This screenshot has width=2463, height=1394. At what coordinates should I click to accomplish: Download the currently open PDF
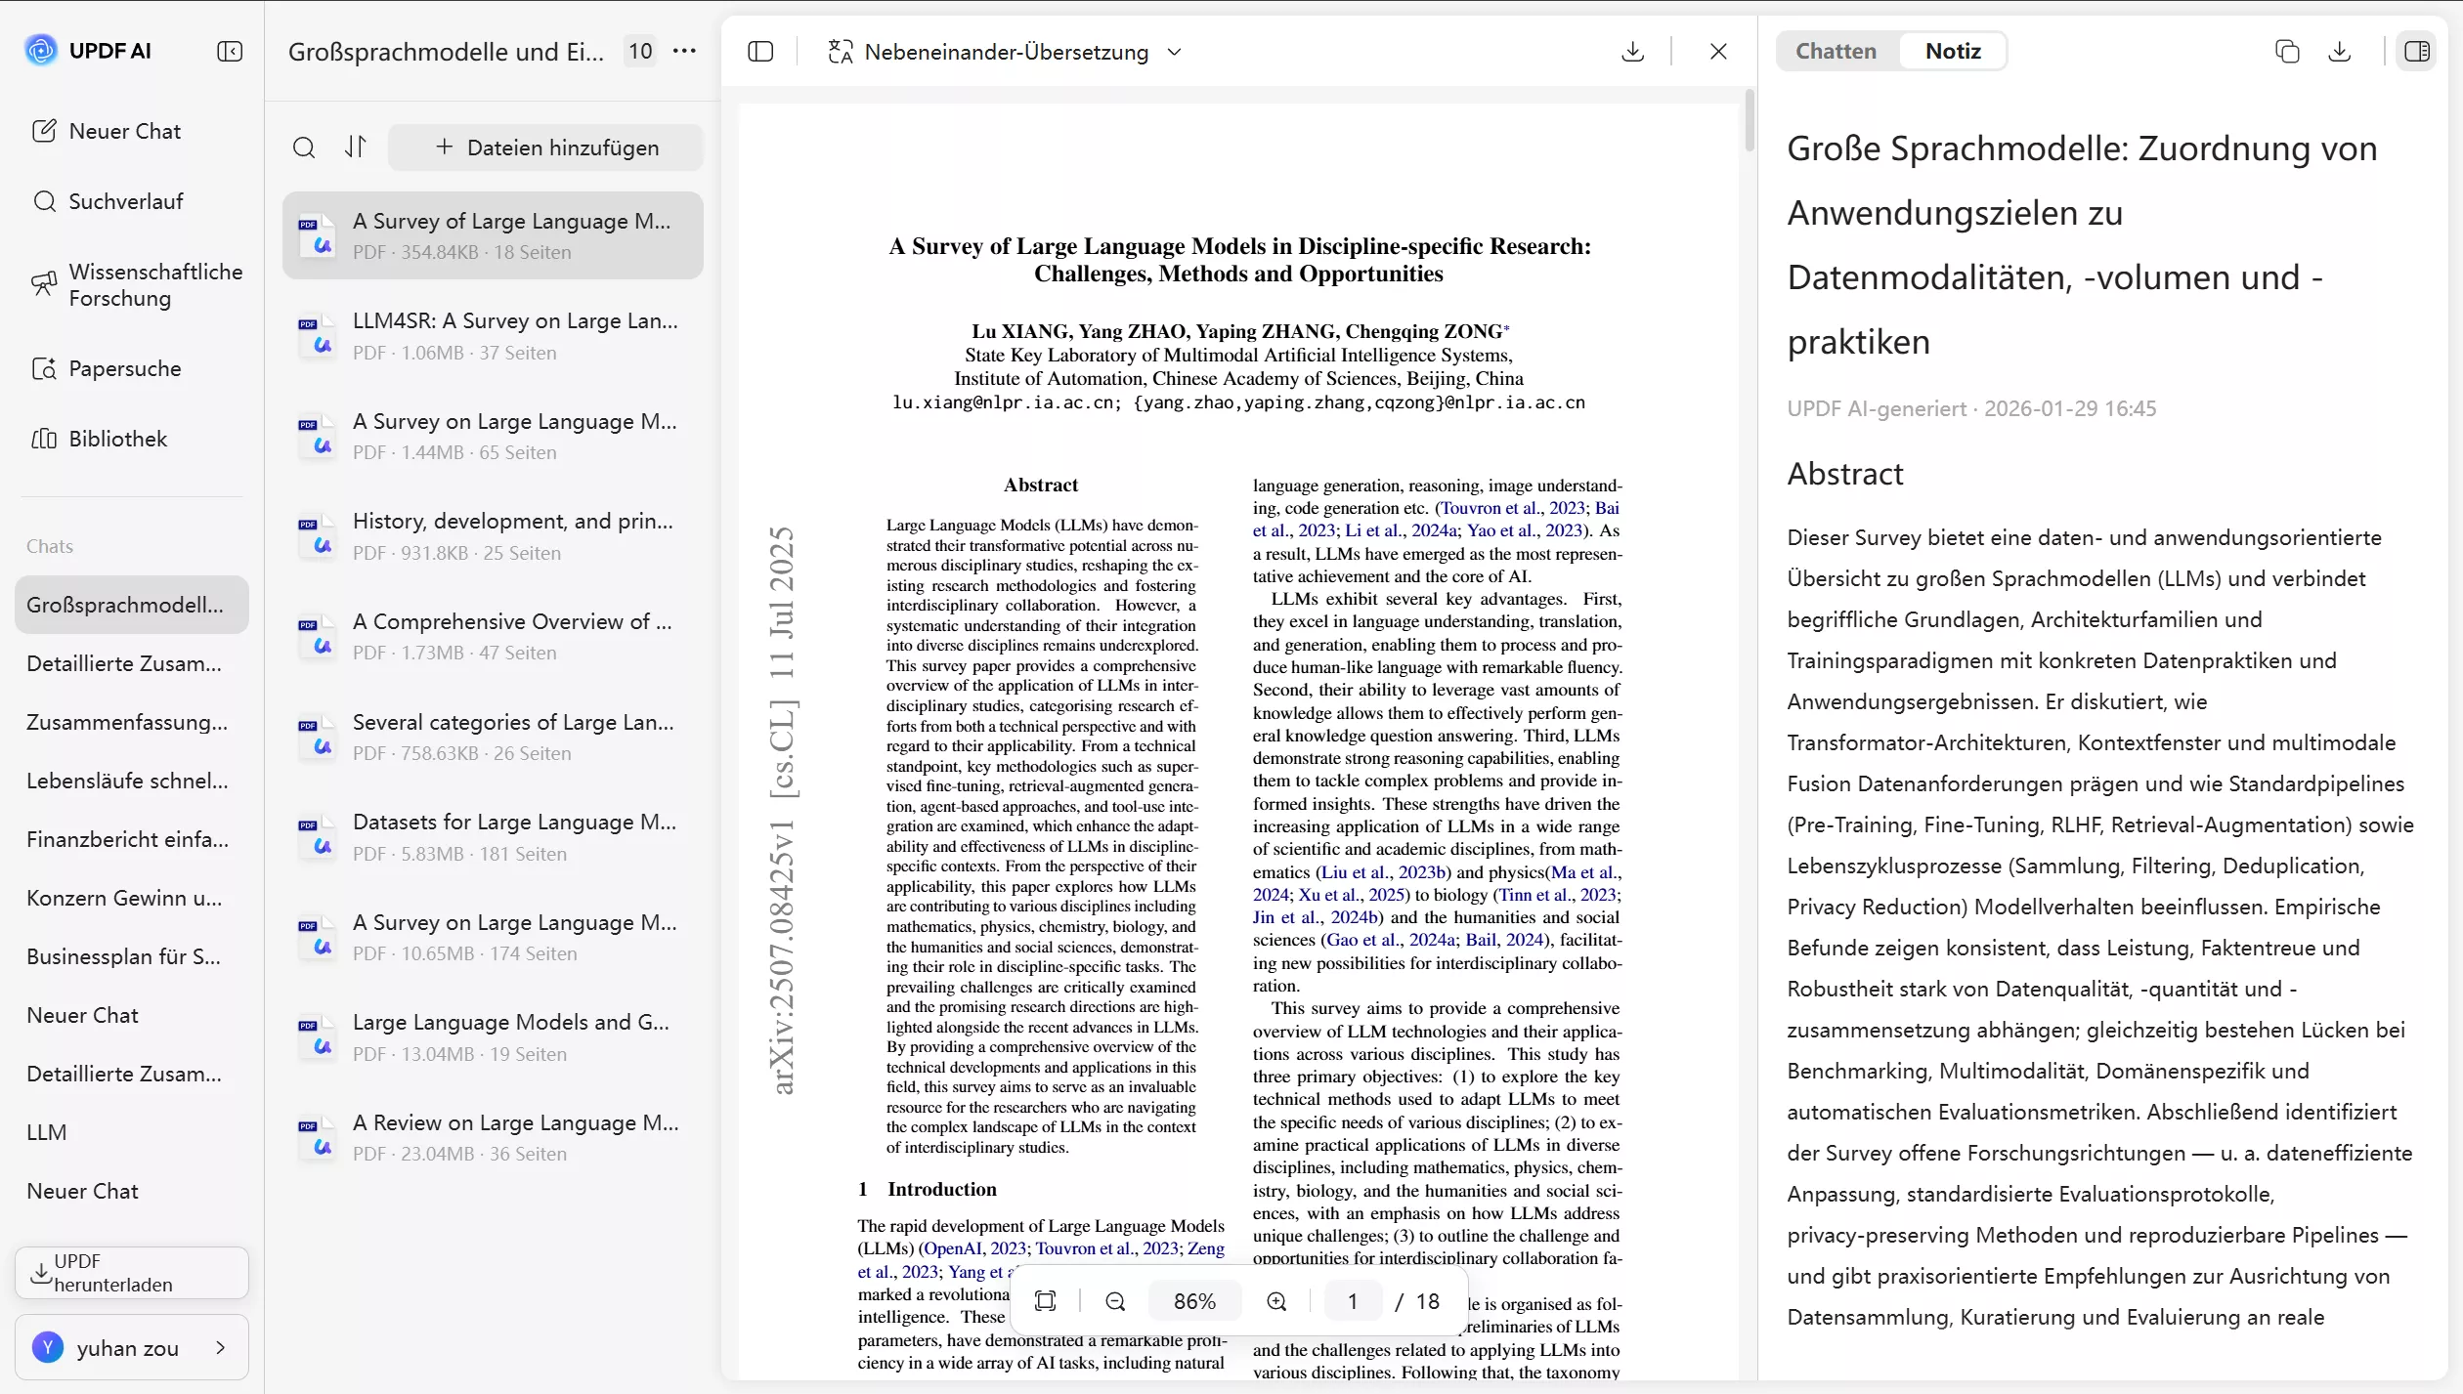click(1630, 51)
